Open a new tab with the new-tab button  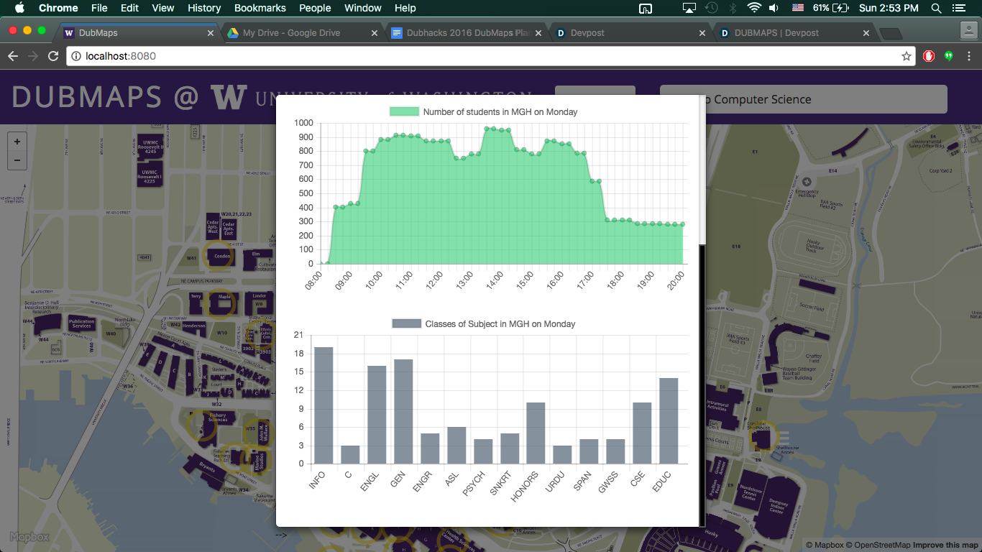point(891,33)
